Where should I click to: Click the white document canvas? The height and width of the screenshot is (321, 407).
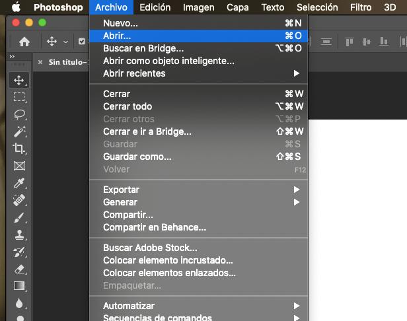coord(357,220)
